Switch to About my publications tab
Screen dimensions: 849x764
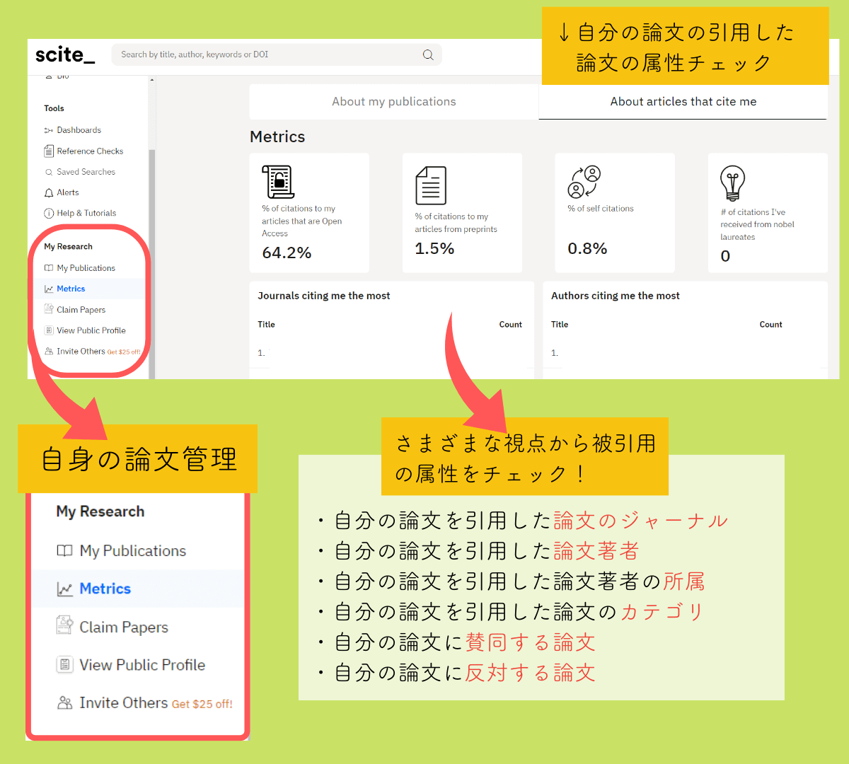(x=394, y=102)
